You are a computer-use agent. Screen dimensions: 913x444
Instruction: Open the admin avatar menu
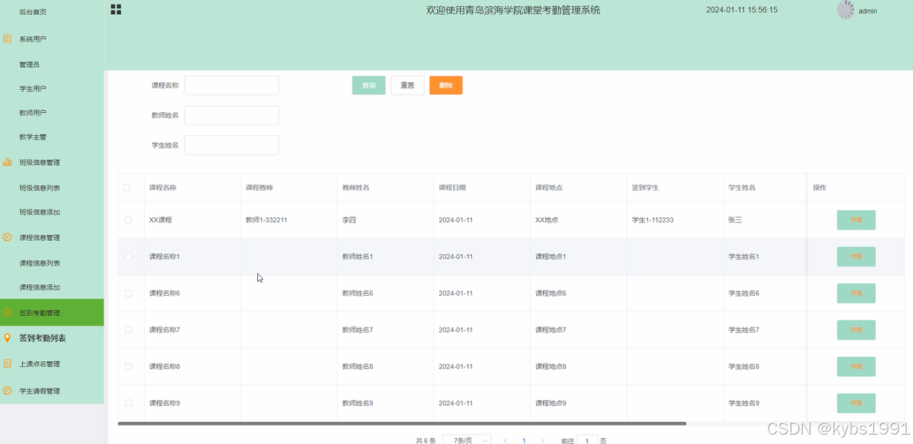coord(845,10)
